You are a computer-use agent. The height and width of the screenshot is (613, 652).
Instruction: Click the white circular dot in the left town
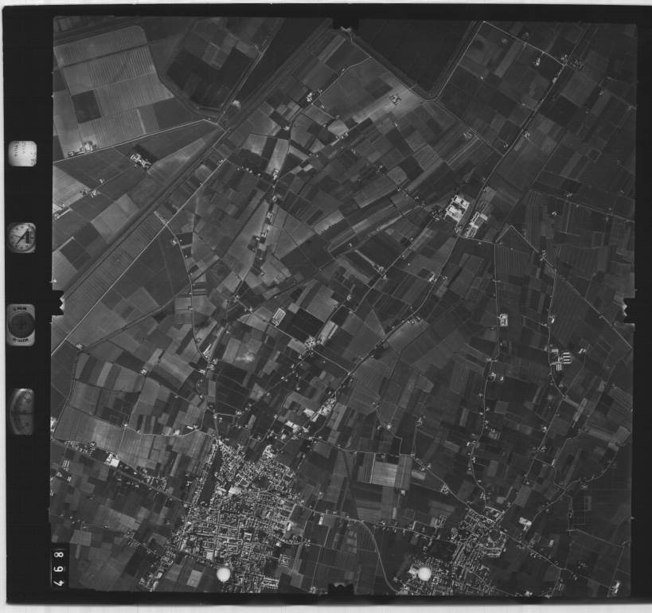(224, 573)
